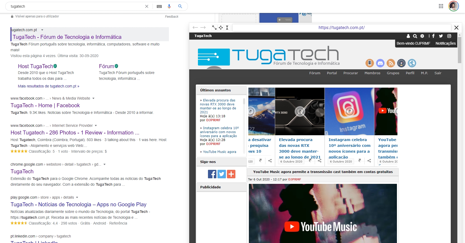This screenshot has height=243, width=465.
Task: Click the preview page vertical scrollbar
Action: (459, 50)
